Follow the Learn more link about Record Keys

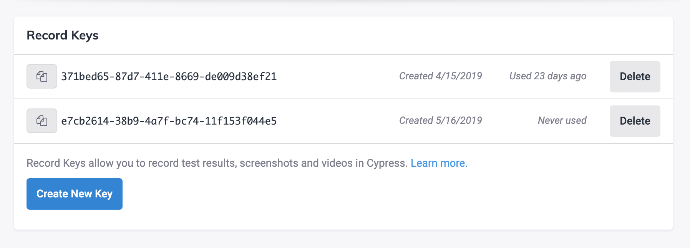[x=439, y=163]
